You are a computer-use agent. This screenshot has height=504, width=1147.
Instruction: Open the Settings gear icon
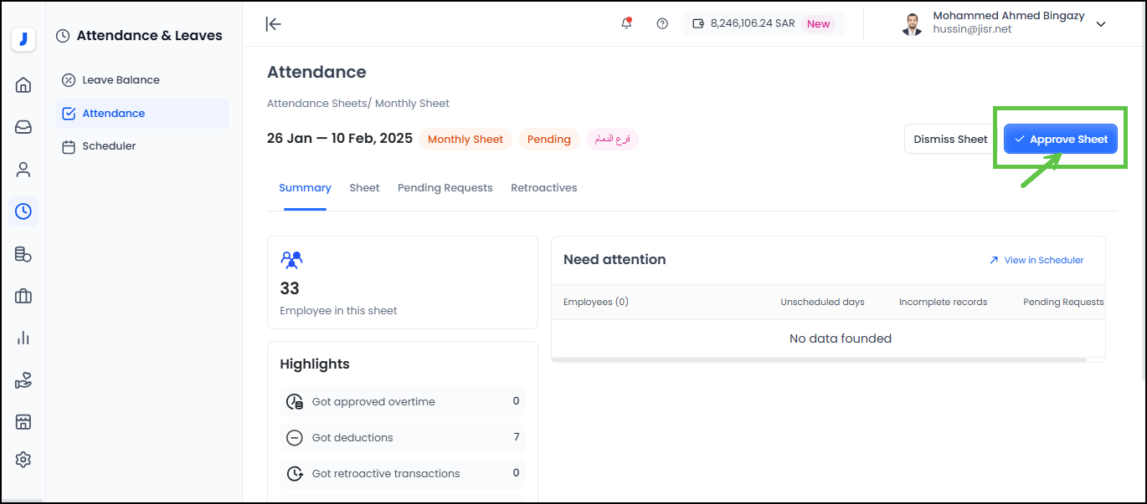(23, 460)
